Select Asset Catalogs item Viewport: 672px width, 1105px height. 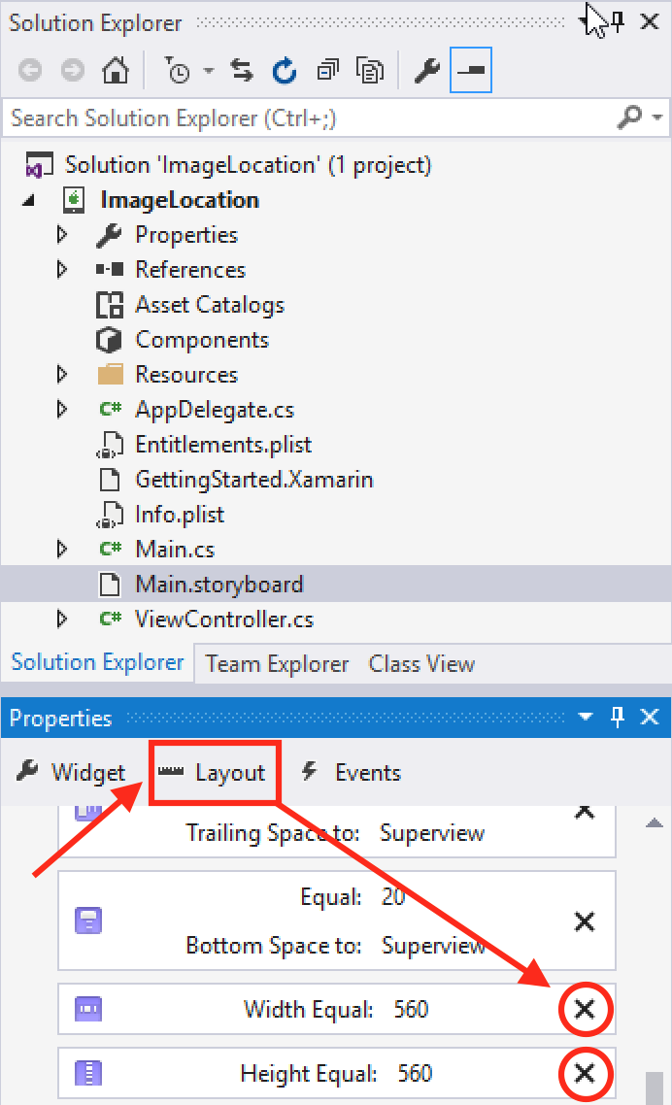coord(210,305)
